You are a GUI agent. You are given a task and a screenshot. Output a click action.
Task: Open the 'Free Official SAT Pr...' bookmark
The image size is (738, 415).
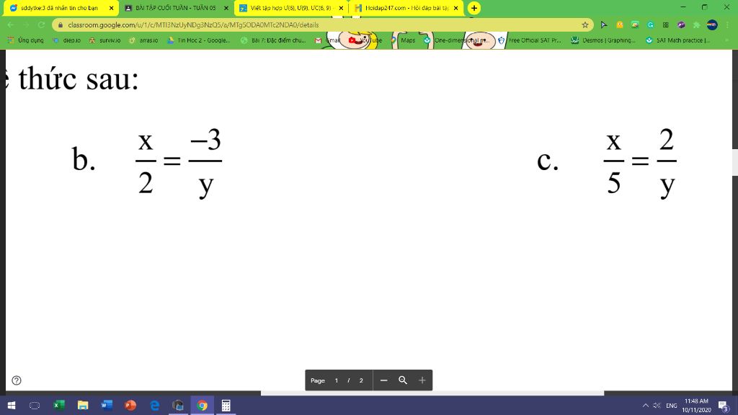tap(530, 40)
